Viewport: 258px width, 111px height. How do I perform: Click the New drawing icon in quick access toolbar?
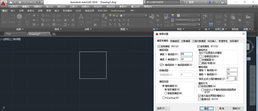pos(11,2)
